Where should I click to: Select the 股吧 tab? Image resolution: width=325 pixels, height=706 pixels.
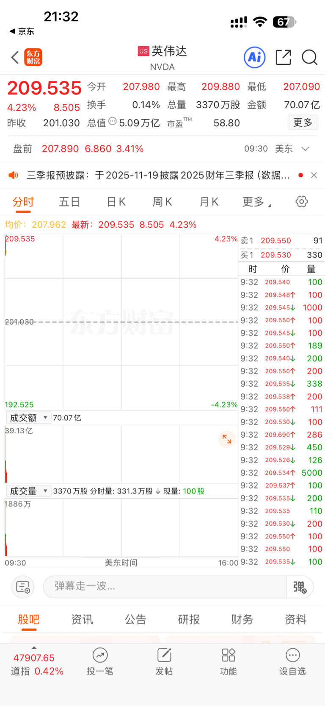point(29,619)
